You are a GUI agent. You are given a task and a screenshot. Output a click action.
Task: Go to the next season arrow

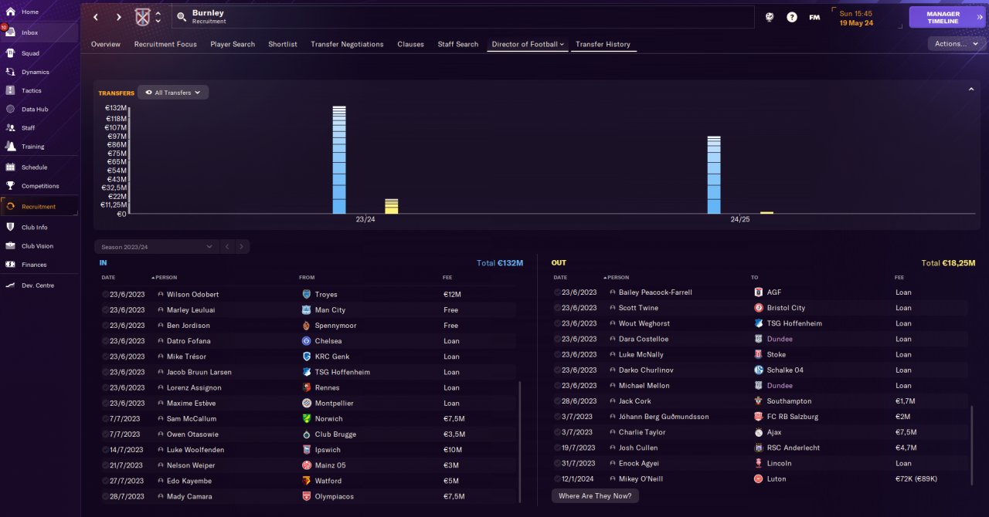[x=242, y=247]
